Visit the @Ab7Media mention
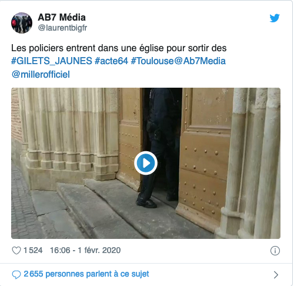 [200, 61]
